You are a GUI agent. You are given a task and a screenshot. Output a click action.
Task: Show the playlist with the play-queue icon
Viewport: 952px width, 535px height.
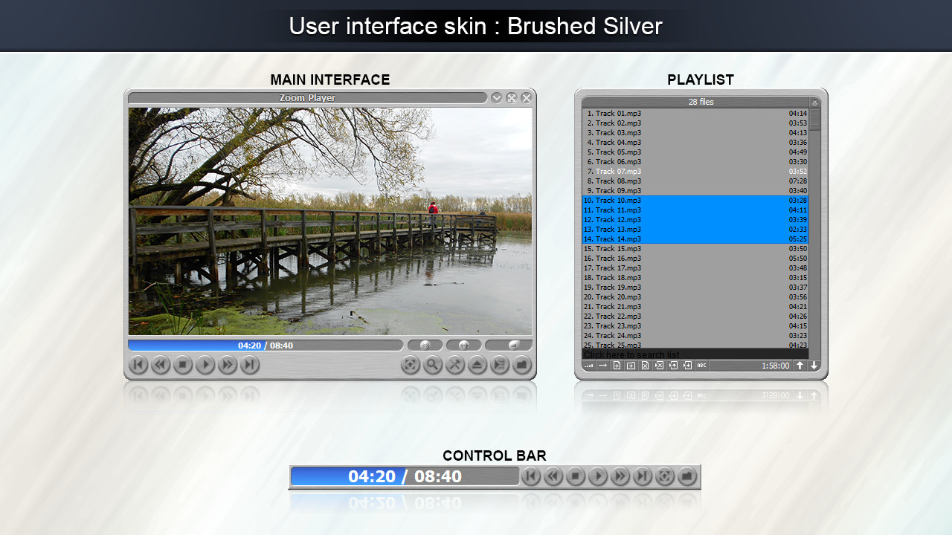pos(499,365)
